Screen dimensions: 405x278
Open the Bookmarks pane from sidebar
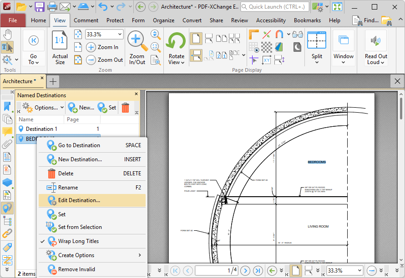pyautogui.click(x=7, y=106)
